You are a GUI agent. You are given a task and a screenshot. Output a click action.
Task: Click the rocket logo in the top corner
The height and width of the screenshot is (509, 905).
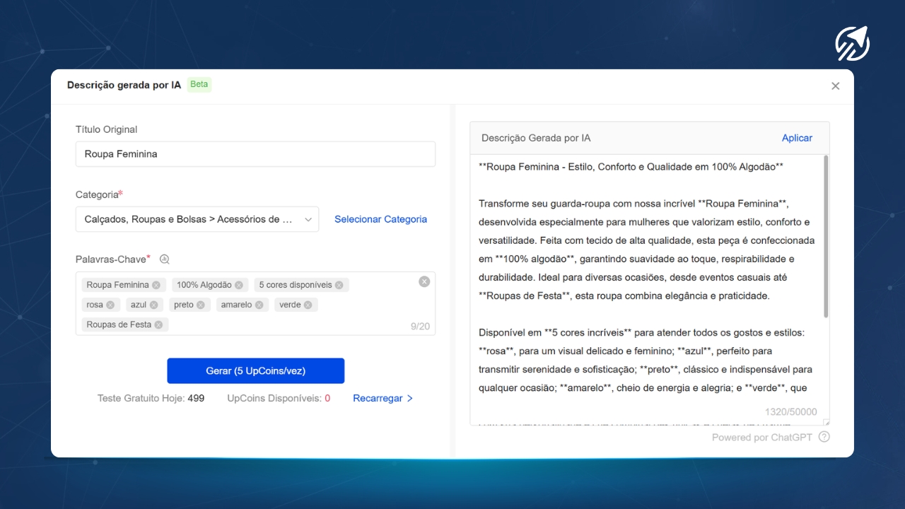tap(852, 45)
